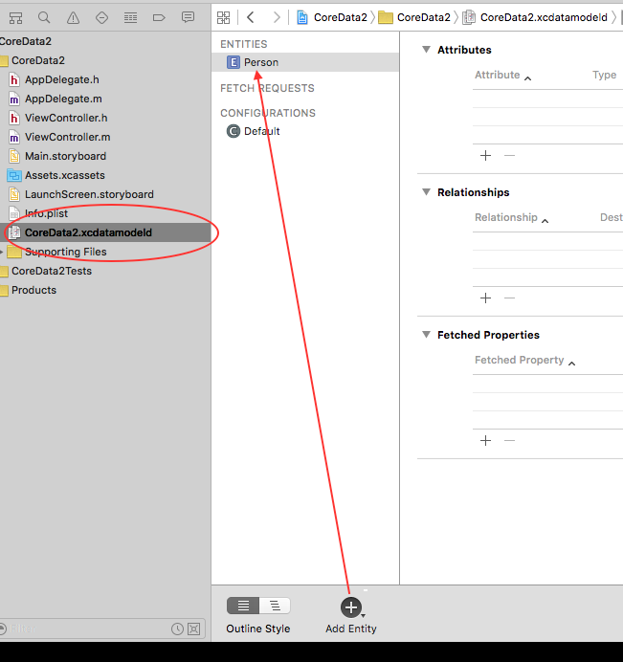
Task: Remove fetched property with minus button
Action: 510,441
